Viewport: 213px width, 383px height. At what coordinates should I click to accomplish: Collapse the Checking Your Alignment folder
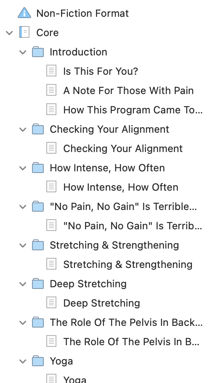[23, 129]
